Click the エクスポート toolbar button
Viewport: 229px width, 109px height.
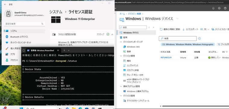[190, 29]
